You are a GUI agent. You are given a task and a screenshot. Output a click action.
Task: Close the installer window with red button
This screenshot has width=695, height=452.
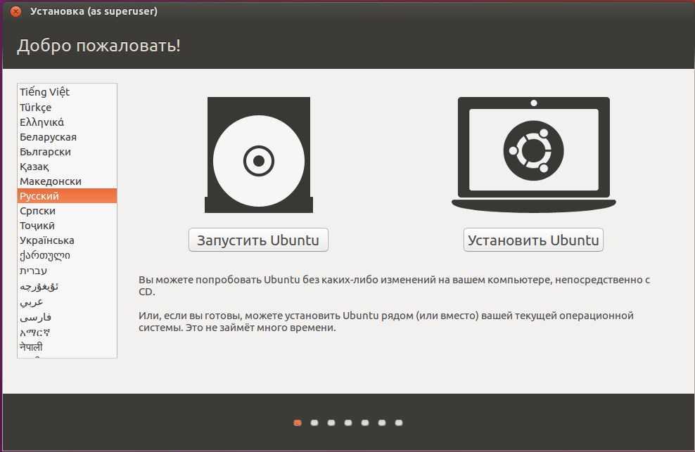16,11
